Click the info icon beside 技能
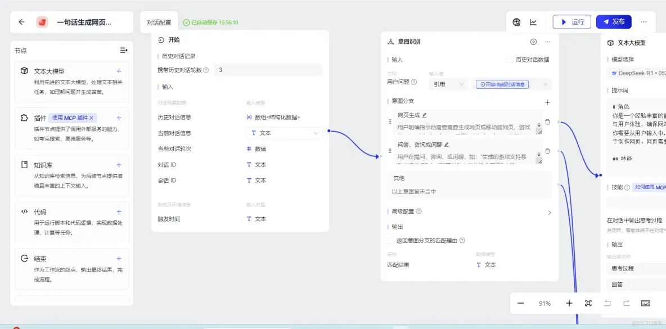This screenshot has height=329, width=666. pos(627,187)
